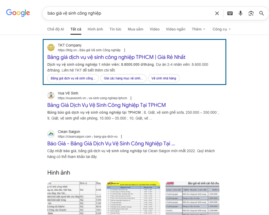269x215 pixels.
Task: Open the on-screen keyboard input tool
Action: pos(230,13)
